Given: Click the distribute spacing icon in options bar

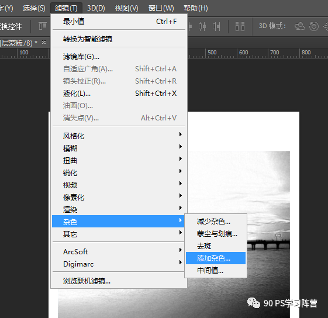Looking at the screenshot, I should (240, 26).
